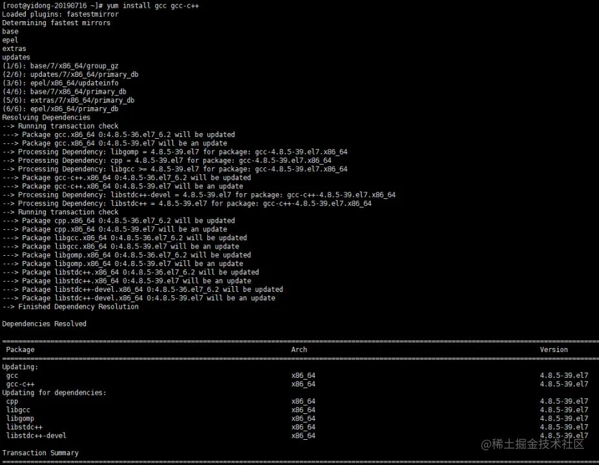Select the 'Processing Dependency: libstdc++ = 4.8.5-39.el7' line
The image size is (599, 465).
click(x=187, y=203)
